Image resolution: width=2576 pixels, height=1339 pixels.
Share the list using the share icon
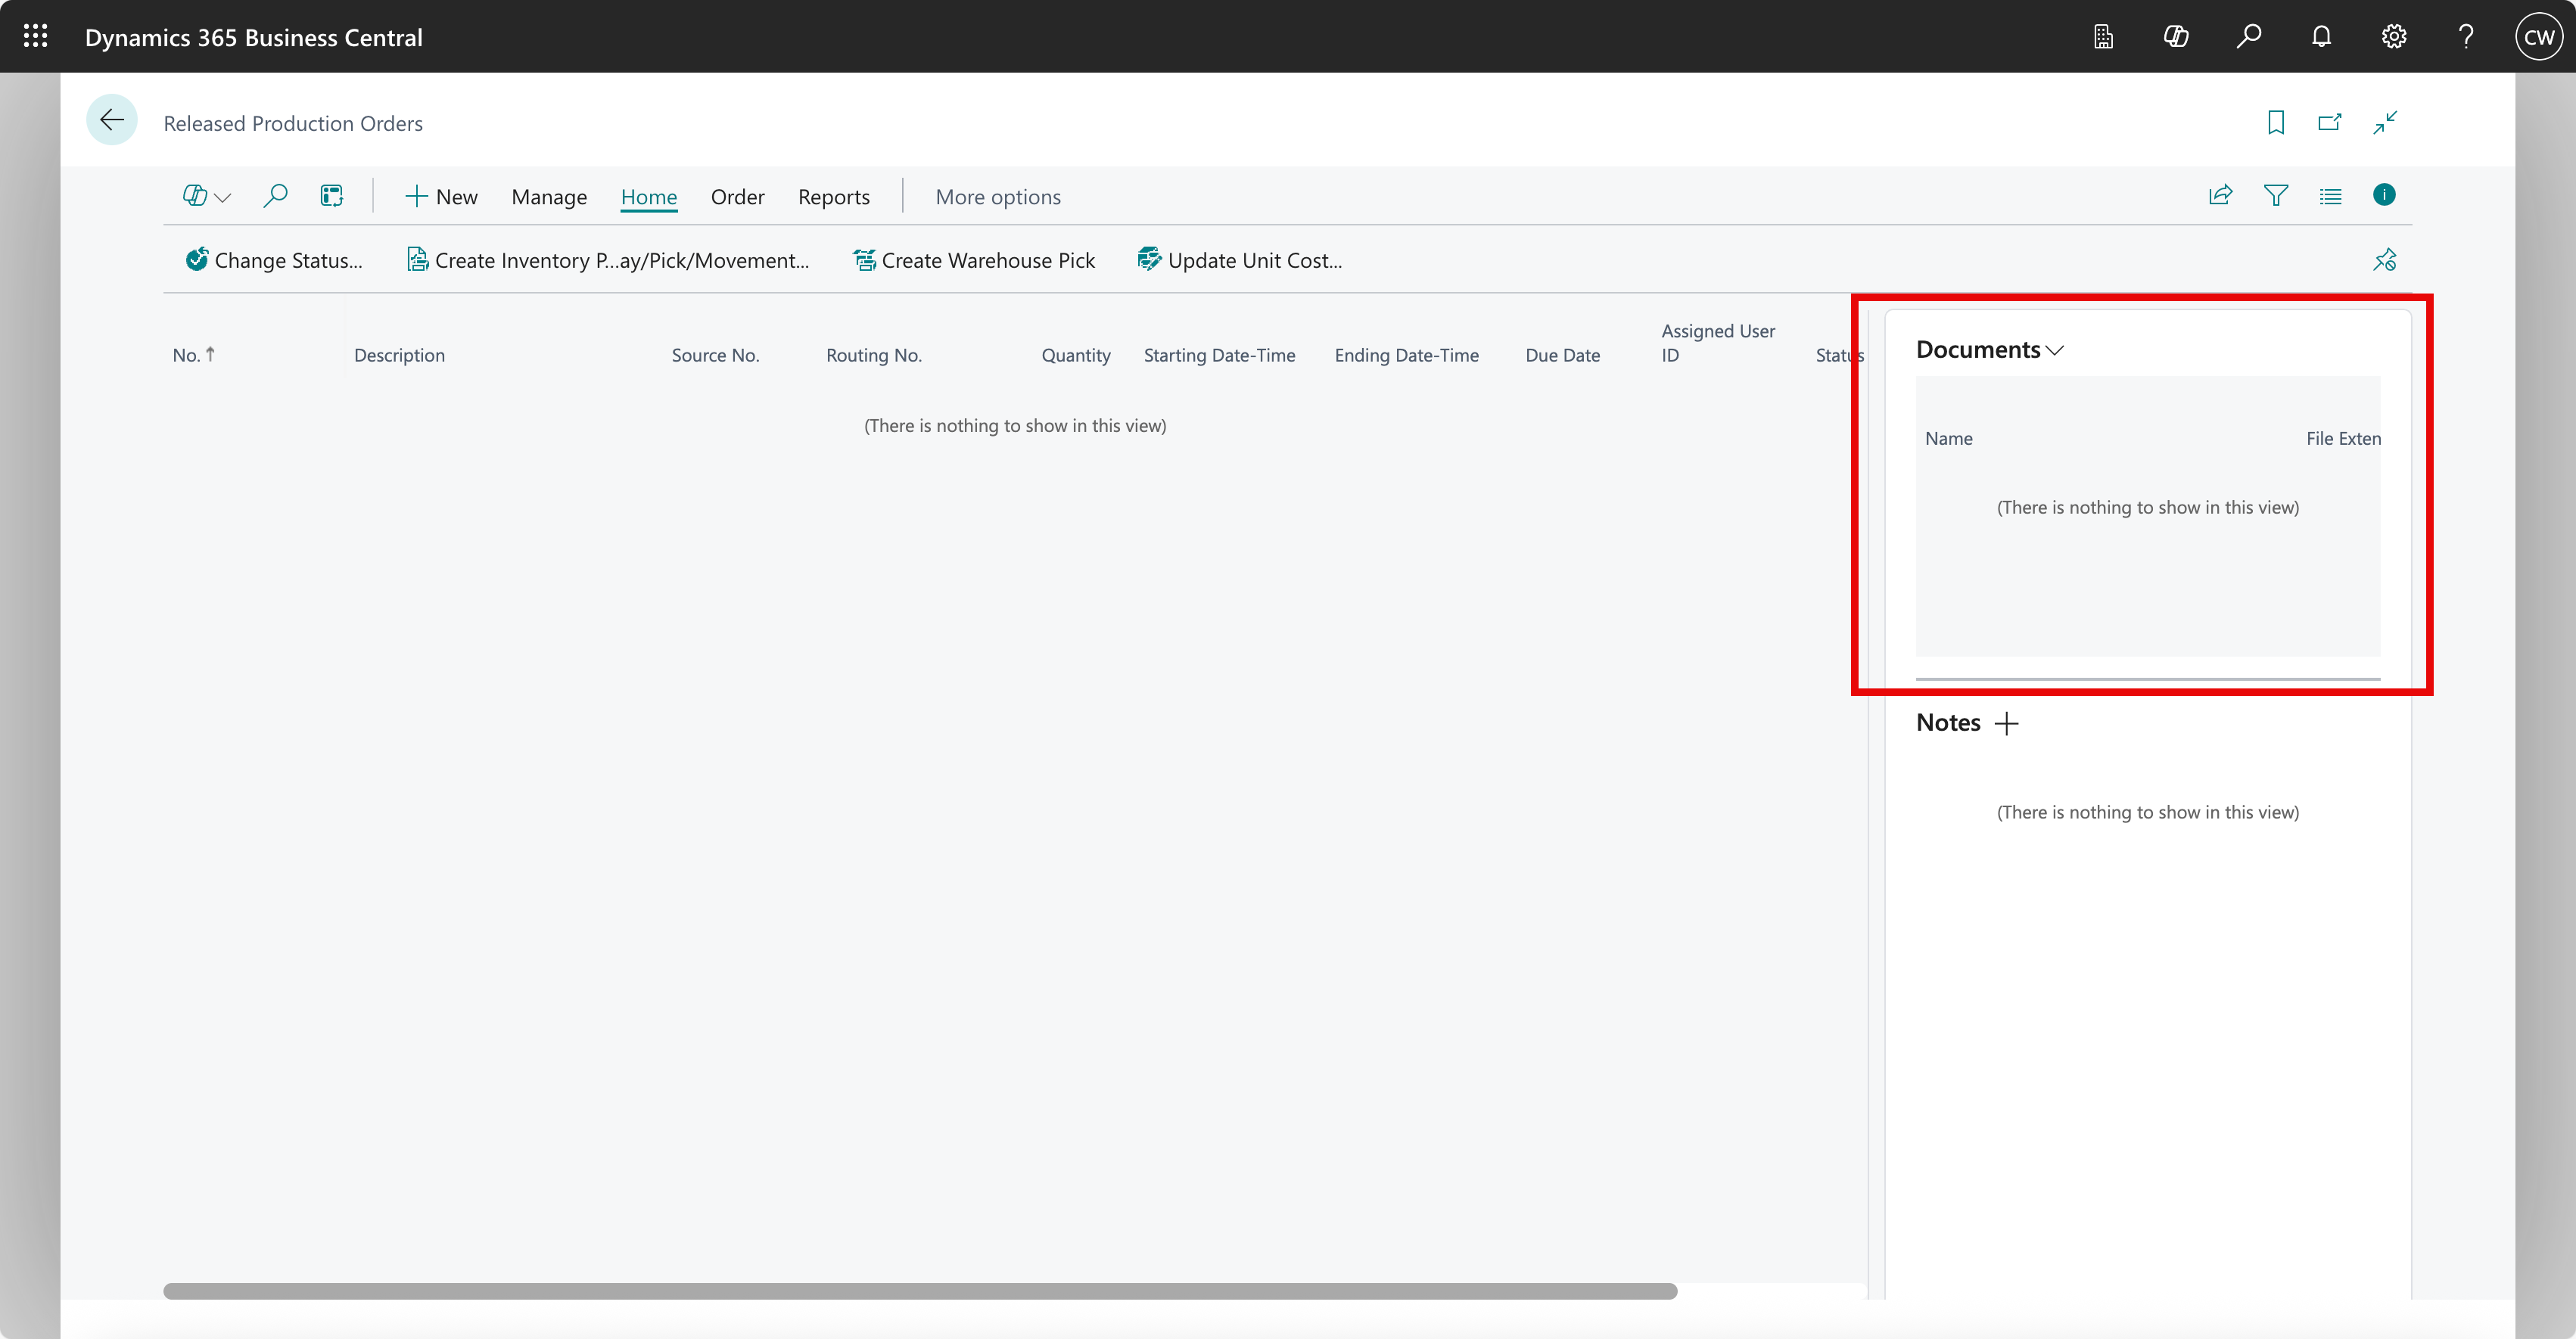(2220, 195)
